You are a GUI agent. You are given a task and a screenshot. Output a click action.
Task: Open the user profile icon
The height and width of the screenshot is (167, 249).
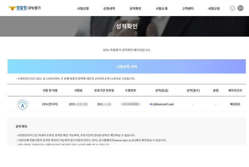(232, 8)
